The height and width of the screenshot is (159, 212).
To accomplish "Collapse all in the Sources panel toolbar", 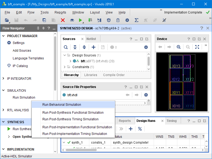I will tap(75, 47).
